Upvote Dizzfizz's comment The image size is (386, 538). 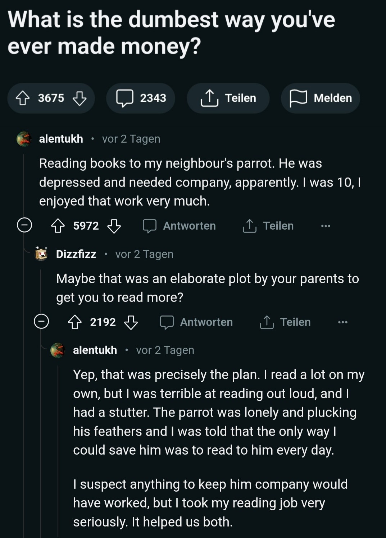[x=75, y=322]
